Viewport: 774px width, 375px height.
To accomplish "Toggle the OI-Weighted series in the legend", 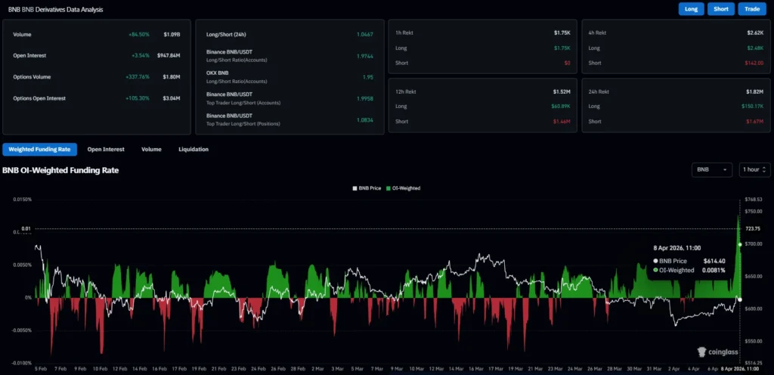I will (x=404, y=188).
